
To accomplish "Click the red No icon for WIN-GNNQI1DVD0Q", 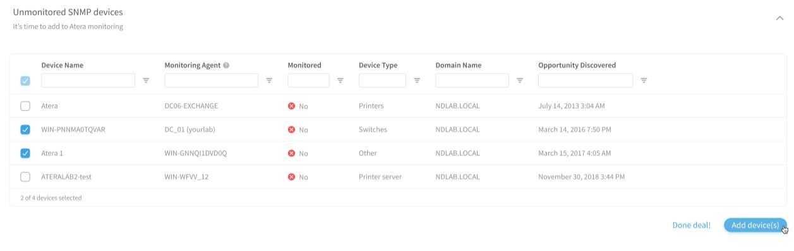I will (291, 153).
